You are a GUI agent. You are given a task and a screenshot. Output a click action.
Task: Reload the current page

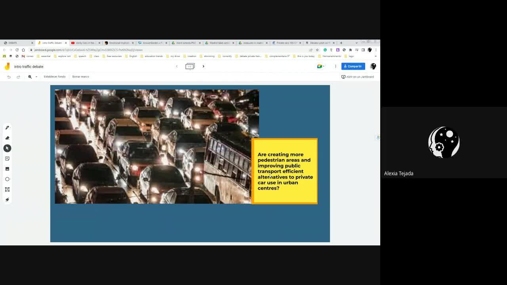point(17,50)
